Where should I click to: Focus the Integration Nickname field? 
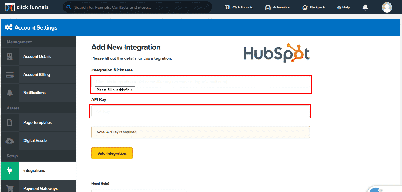[x=201, y=82]
